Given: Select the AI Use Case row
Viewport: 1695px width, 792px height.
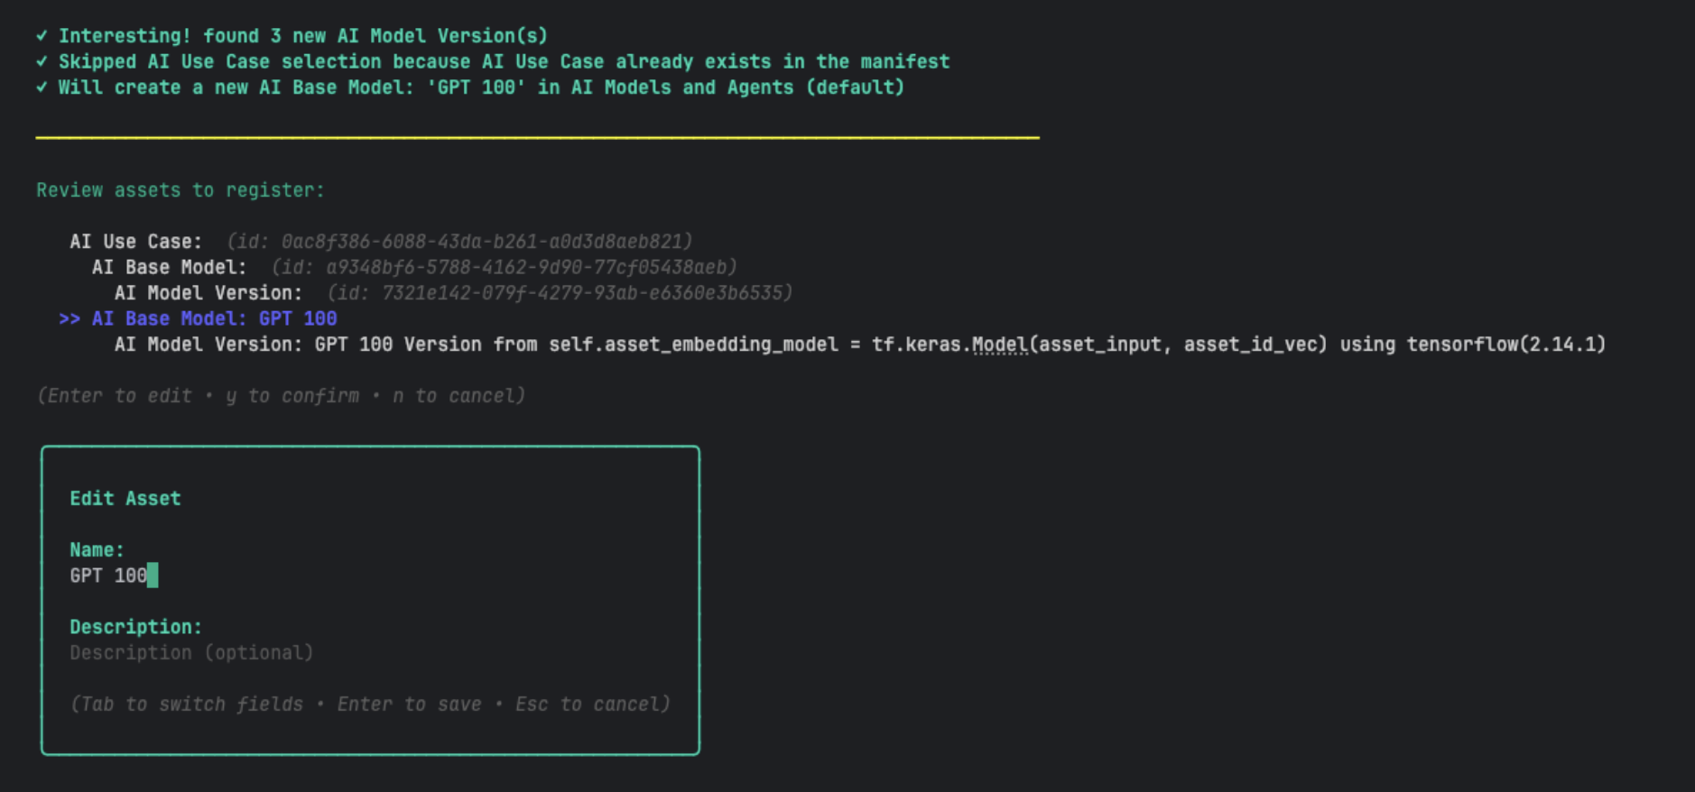Looking at the screenshot, I should point(380,242).
